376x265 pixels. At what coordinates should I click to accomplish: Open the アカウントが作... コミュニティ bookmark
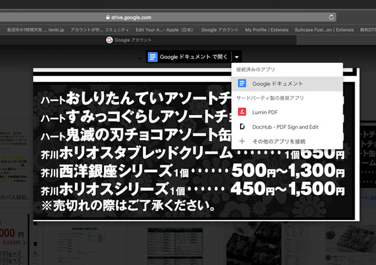pyautogui.click(x=100, y=30)
